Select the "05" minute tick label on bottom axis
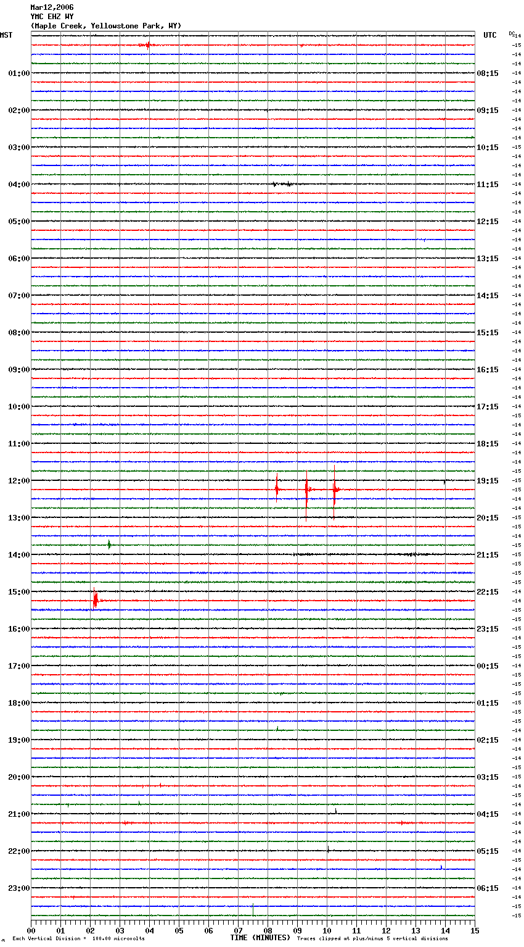The width and height of the screenshot is (524, 947). (x=179, y=930)
